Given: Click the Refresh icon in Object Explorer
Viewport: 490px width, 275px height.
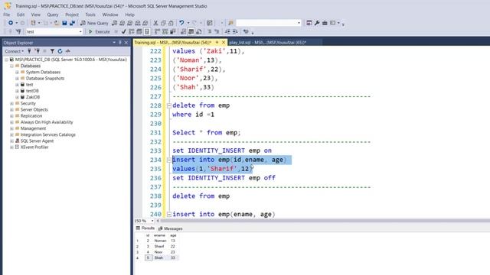Looking at the screenshot, I should pos(60,51).
